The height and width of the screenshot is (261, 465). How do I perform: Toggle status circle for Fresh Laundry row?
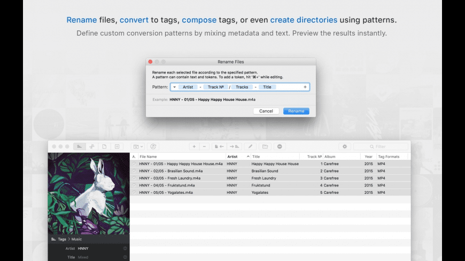coord(134,178)
